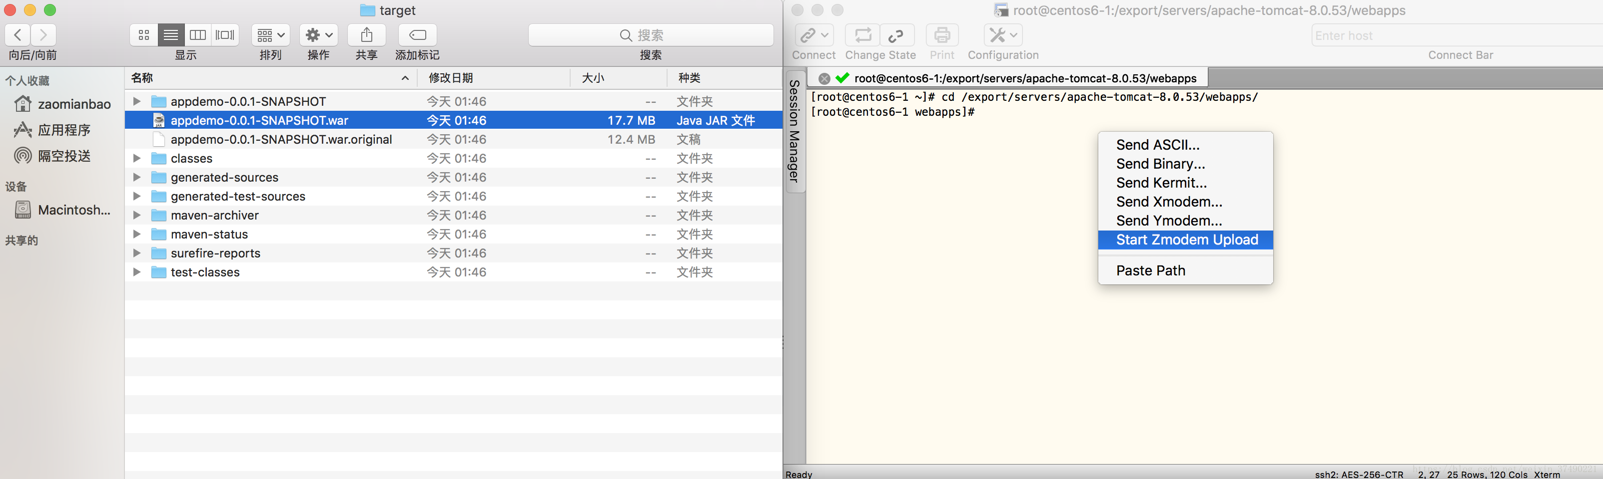Choose Send Xmodem... from context menu
The image size is (1603, 479).
1185,202
